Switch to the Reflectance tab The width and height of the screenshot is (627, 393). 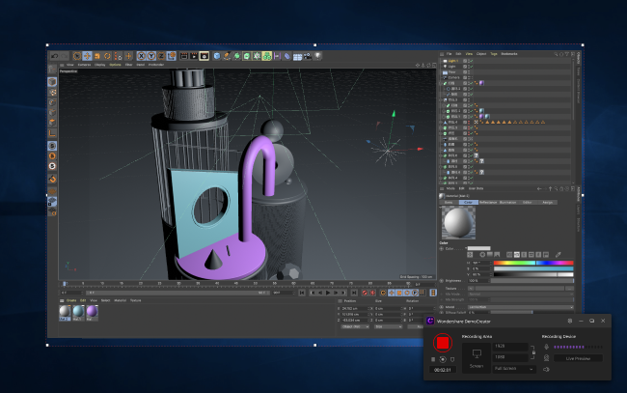488,203
